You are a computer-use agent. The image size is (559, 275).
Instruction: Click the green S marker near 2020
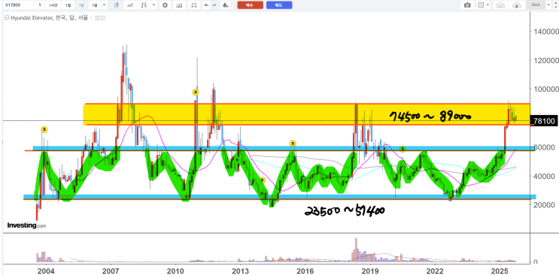point(403,149)
